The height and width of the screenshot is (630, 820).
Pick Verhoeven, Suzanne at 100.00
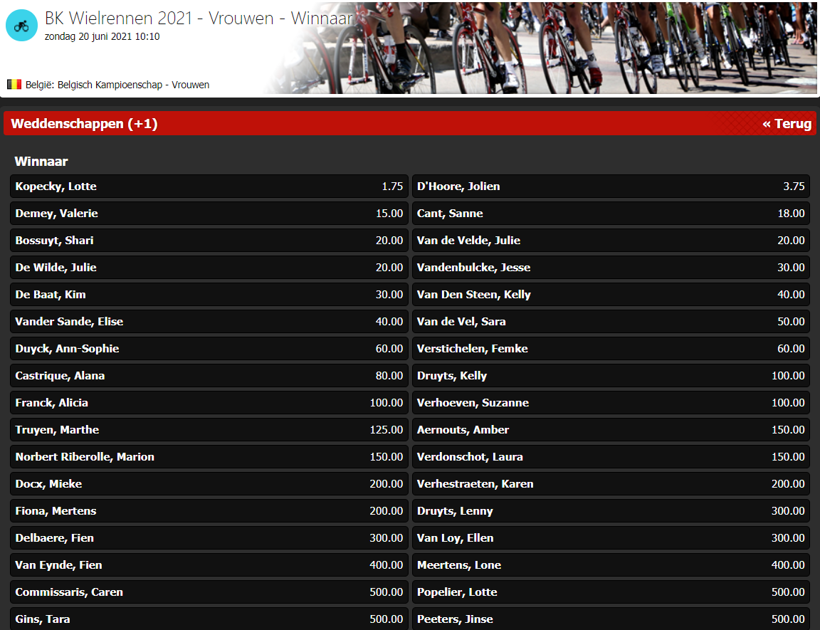[611, 403]
